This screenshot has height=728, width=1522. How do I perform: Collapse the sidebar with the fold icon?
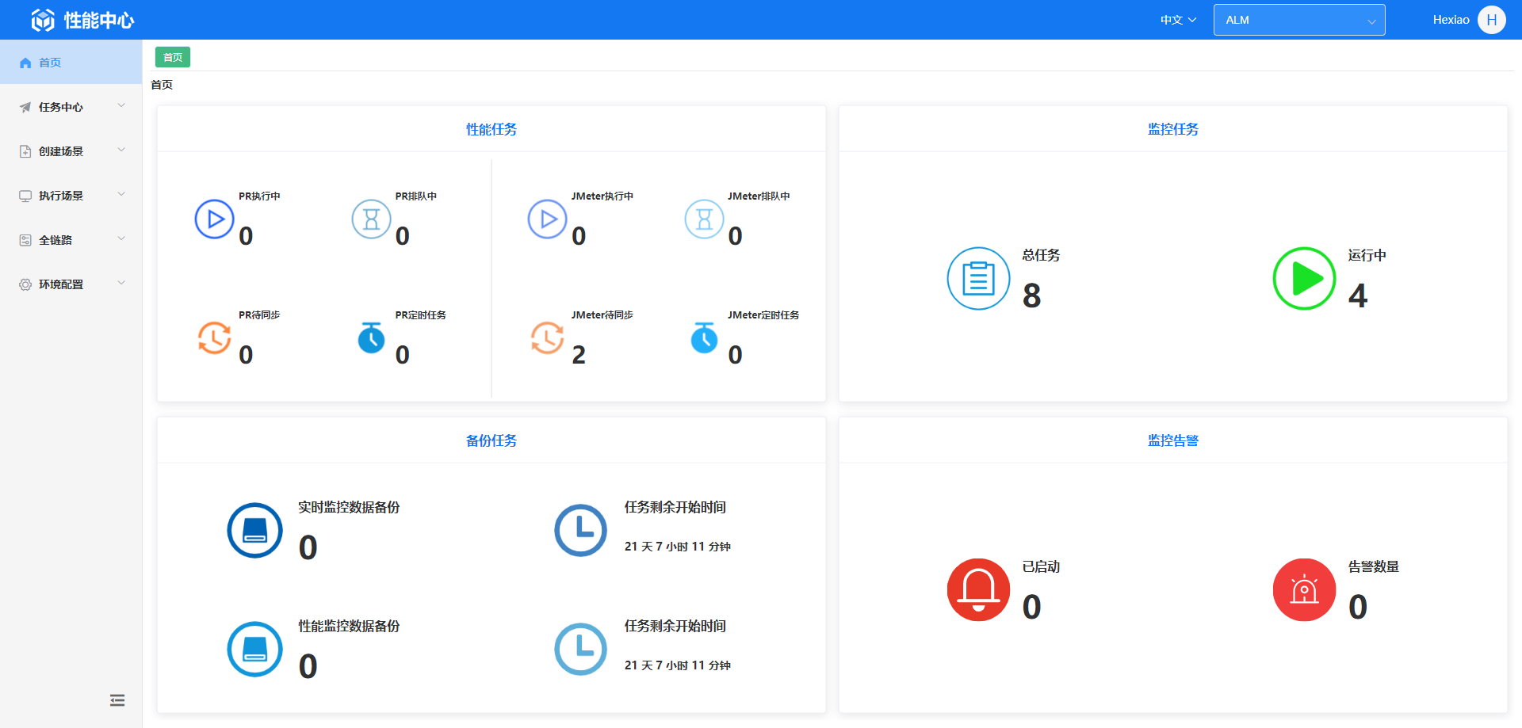(x=117, y=700)
